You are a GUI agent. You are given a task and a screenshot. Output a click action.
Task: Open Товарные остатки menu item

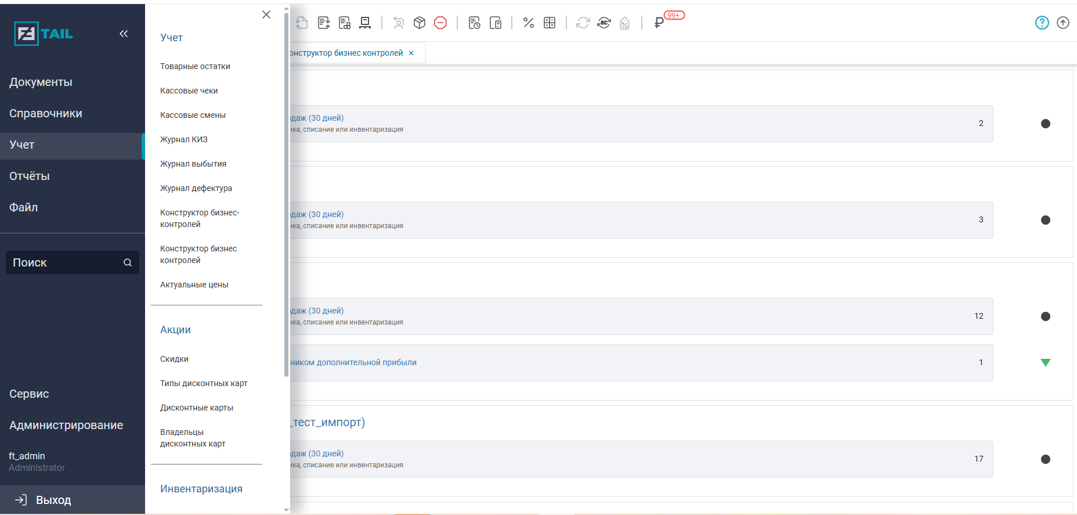(195, 66)
